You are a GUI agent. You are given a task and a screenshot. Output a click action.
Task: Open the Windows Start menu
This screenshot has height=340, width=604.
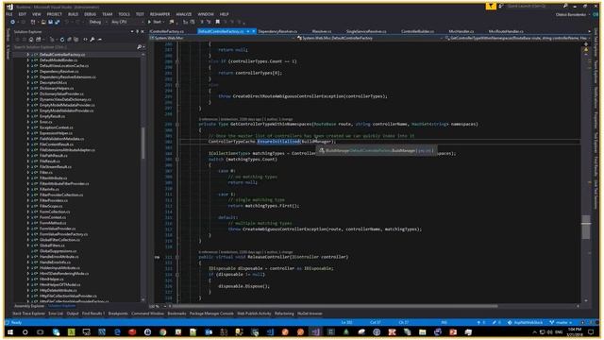point(10,331)
